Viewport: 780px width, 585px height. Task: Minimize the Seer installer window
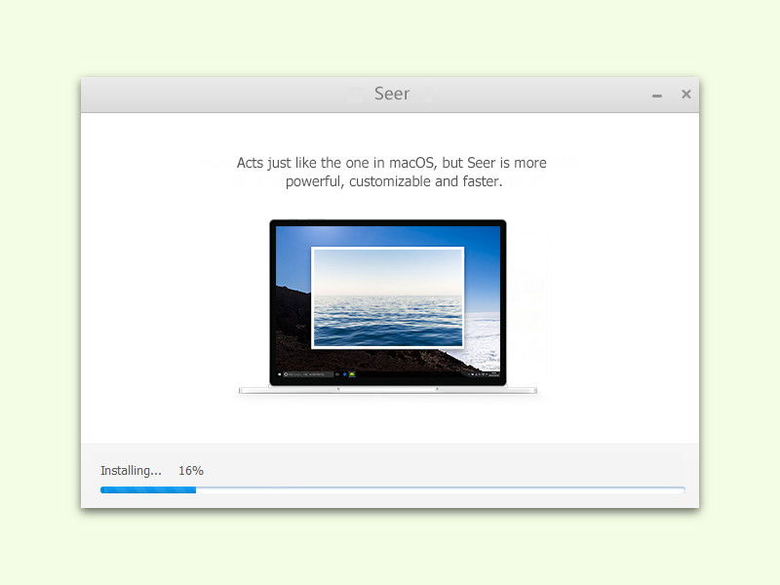pyautogui.click(x=657, y=95)
